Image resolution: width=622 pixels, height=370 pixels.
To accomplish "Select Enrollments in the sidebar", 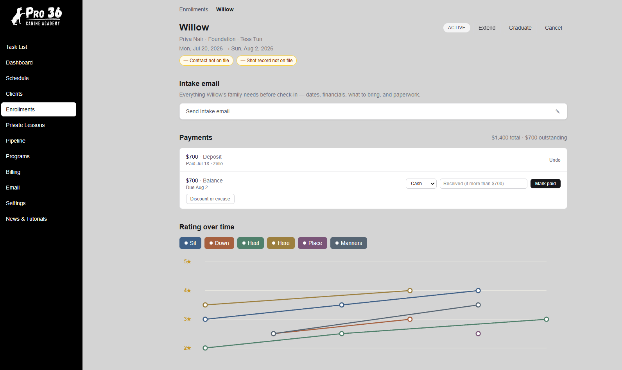I will point(39,109).
